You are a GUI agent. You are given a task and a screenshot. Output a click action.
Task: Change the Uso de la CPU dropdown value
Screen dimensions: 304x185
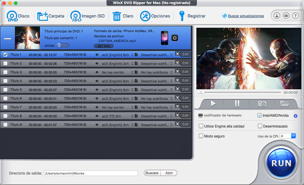point(287,135)
